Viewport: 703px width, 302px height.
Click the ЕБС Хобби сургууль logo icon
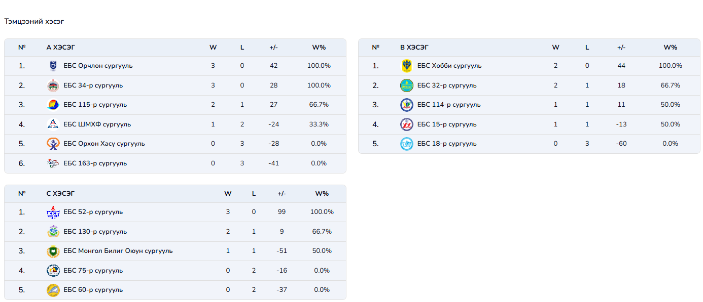click(406, 66)
